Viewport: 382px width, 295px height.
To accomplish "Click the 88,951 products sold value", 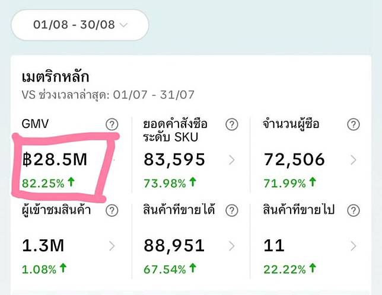I will [174, 245].
